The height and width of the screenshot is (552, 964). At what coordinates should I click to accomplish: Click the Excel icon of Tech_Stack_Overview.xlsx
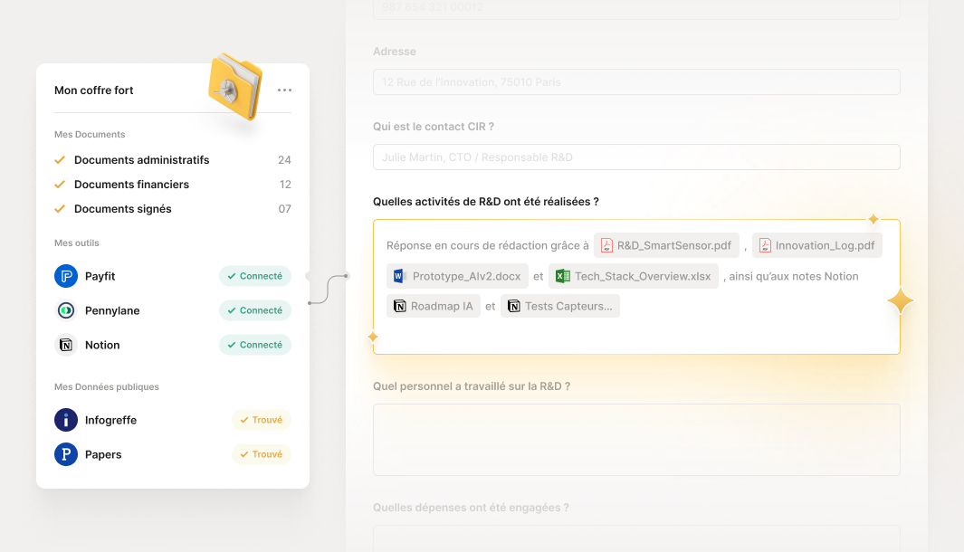(x=562, y=276)
